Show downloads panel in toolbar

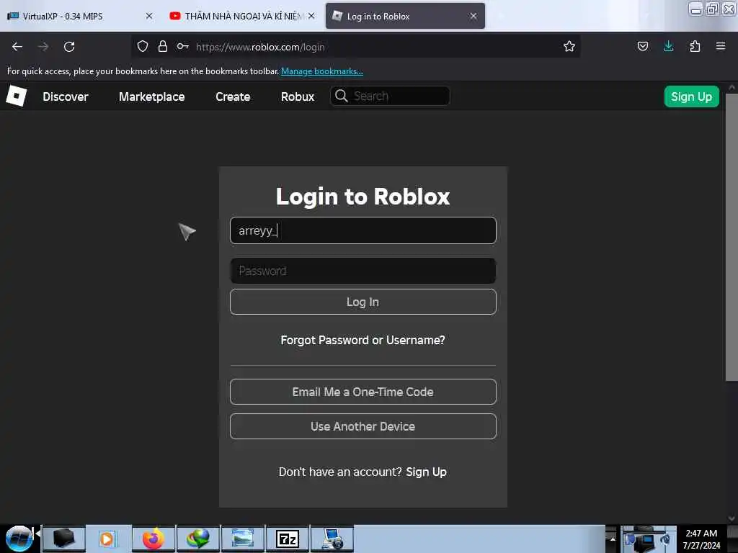(668, 46)
